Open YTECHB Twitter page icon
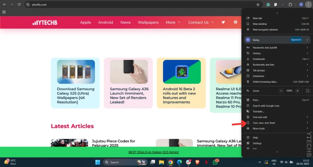 tap(223, 22)
